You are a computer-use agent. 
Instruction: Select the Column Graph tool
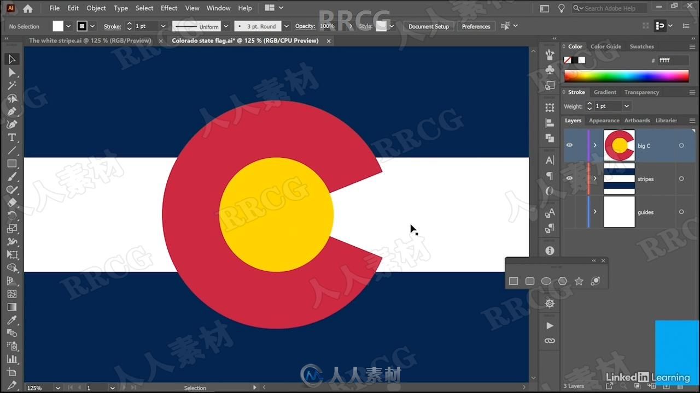pos(12,359)
